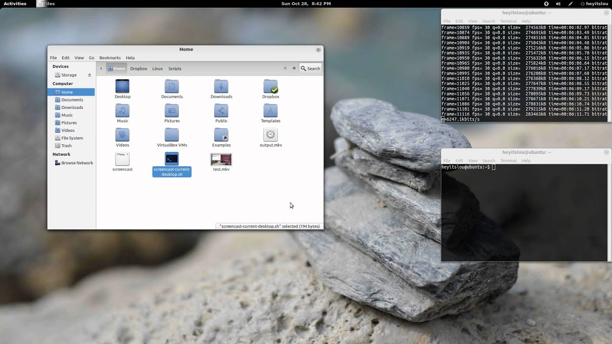Open Downloads in the sidebar
This screenshot has width=612, height=344.
click(71, 107)
